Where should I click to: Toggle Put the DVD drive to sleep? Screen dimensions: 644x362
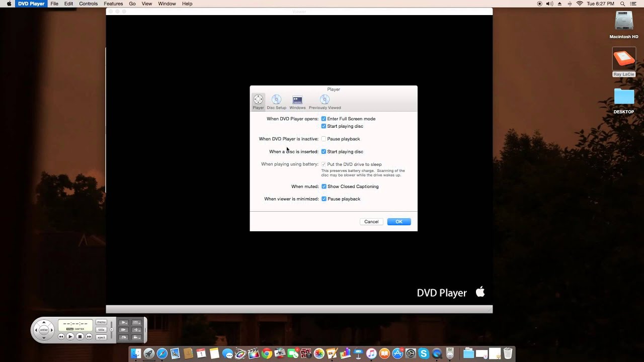pyautogui.click(x=324, y=164)
